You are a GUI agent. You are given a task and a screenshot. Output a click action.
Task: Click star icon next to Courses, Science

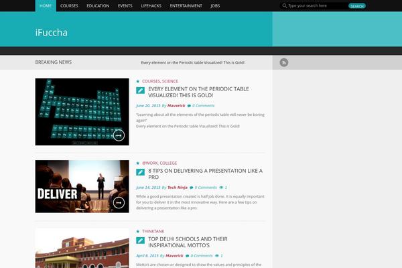[137, 81]
